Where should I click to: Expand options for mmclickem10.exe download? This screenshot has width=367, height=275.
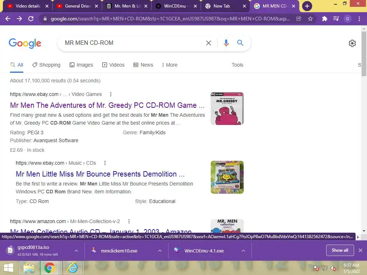[x=160, y=251]
